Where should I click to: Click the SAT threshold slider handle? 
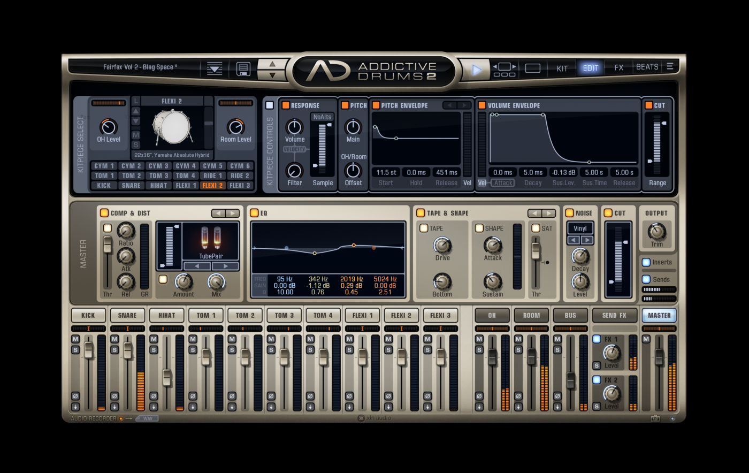(536, 251)
